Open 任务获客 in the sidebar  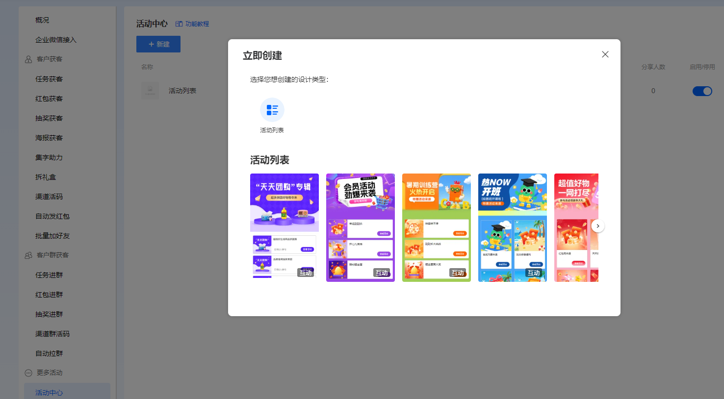pos(49,79)
